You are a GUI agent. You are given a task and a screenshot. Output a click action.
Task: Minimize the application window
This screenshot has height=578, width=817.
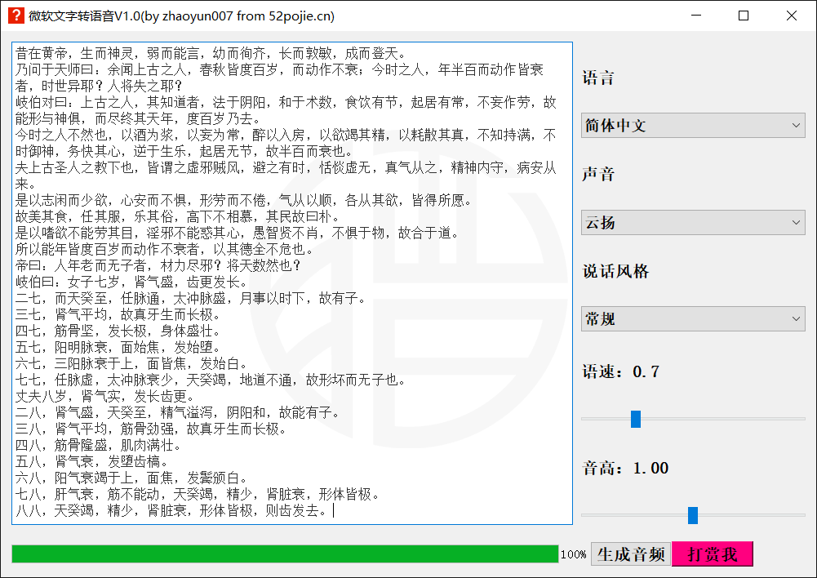(696, 16)
